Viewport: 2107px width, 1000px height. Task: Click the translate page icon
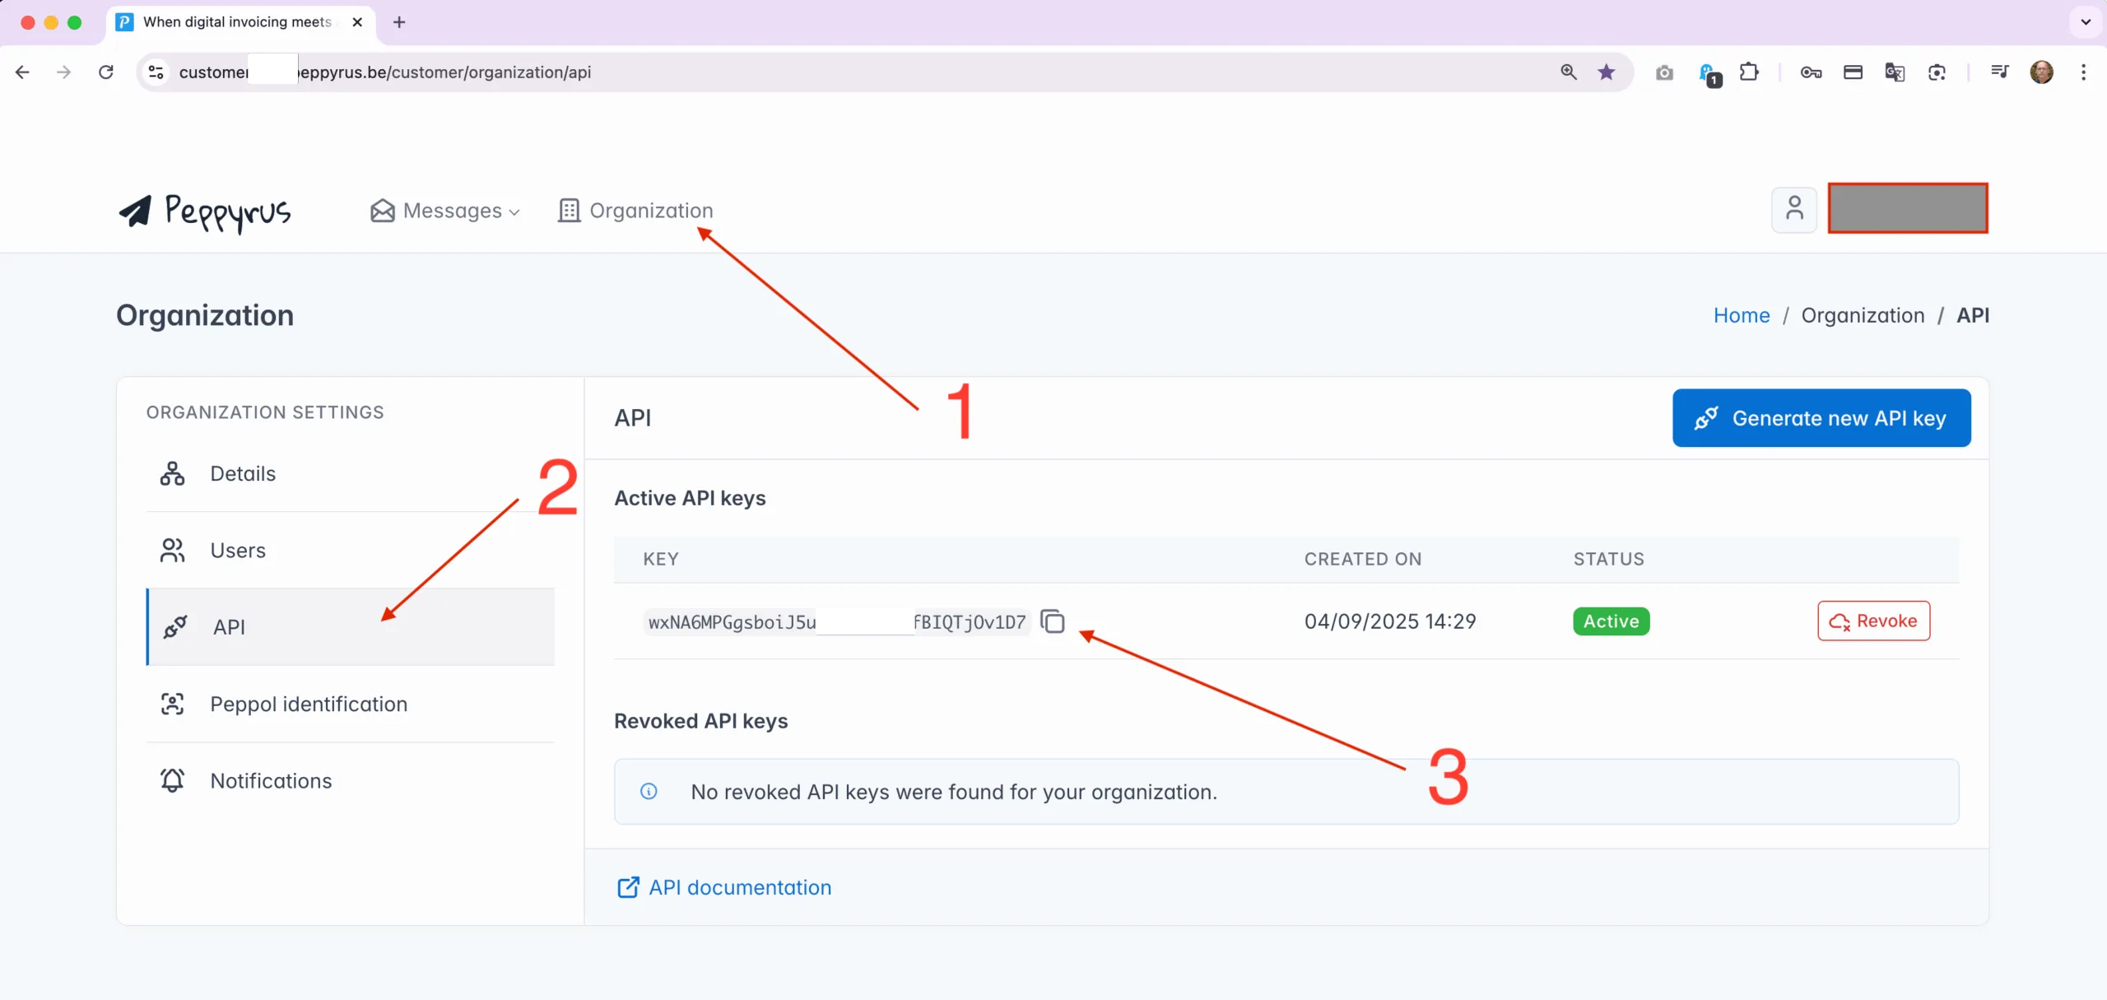pyautogui.click(x=1895, y=72)
